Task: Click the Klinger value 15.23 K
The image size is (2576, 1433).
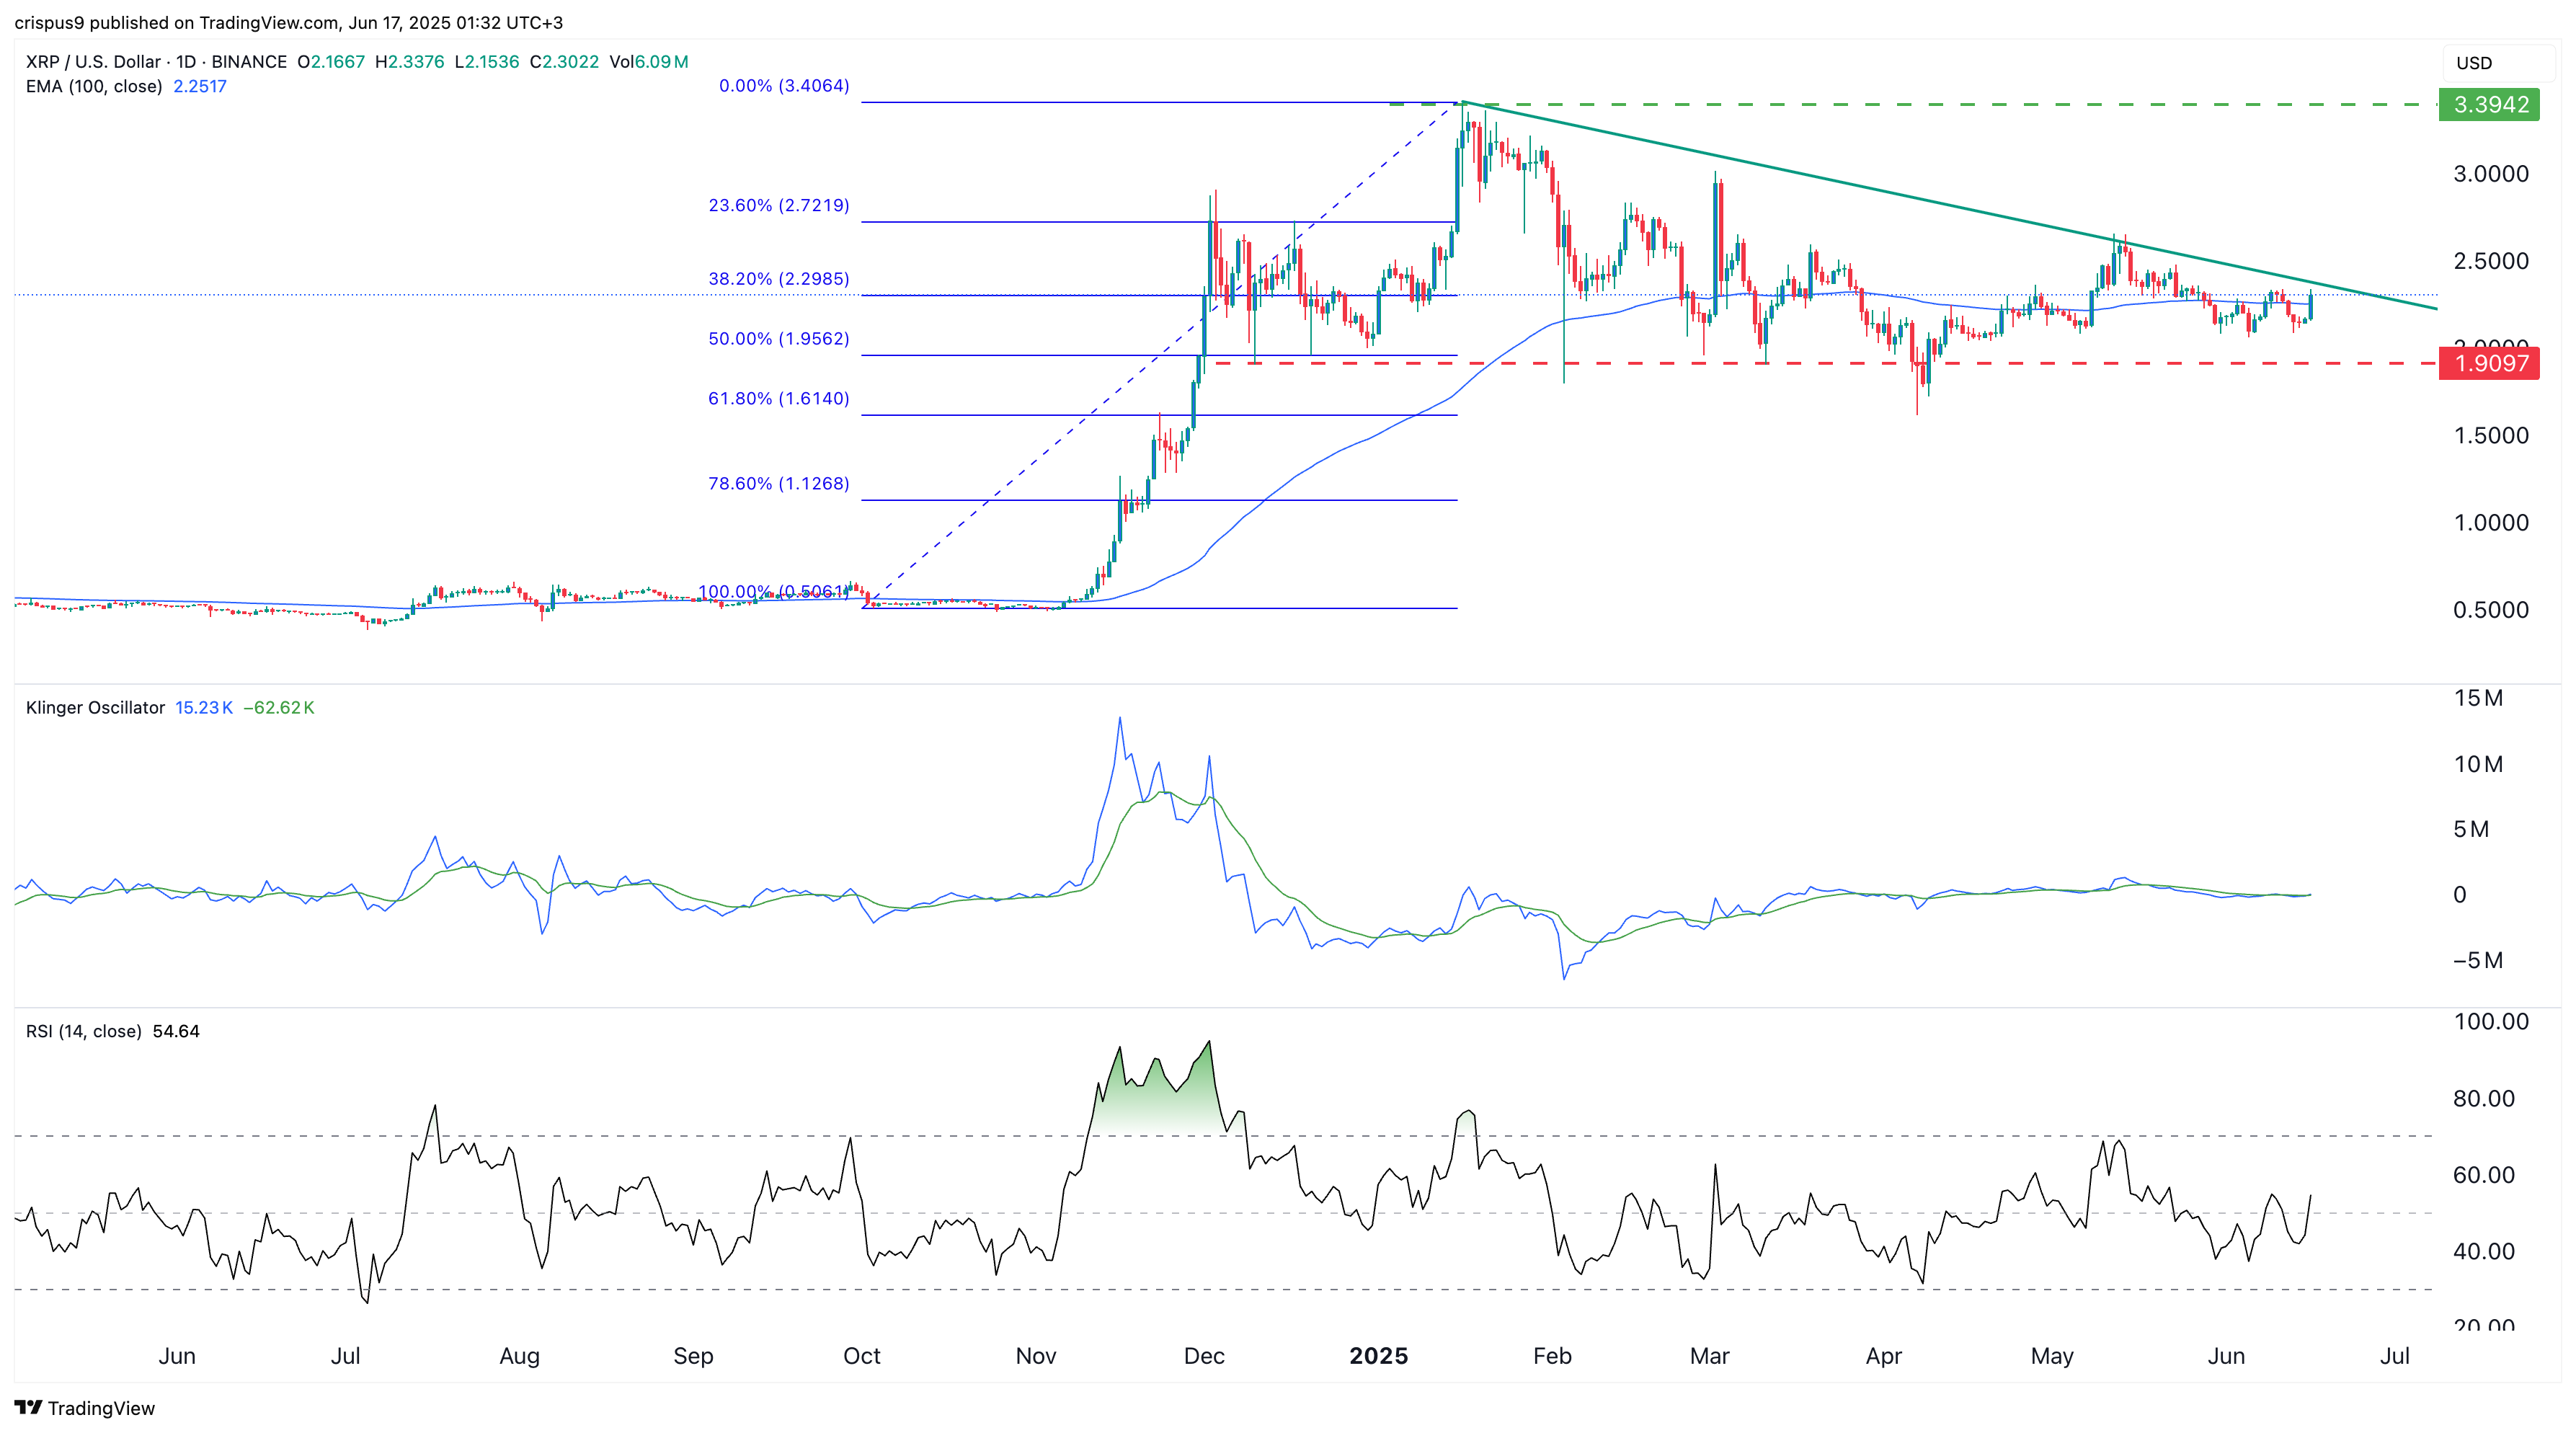Action: [204, 707]
